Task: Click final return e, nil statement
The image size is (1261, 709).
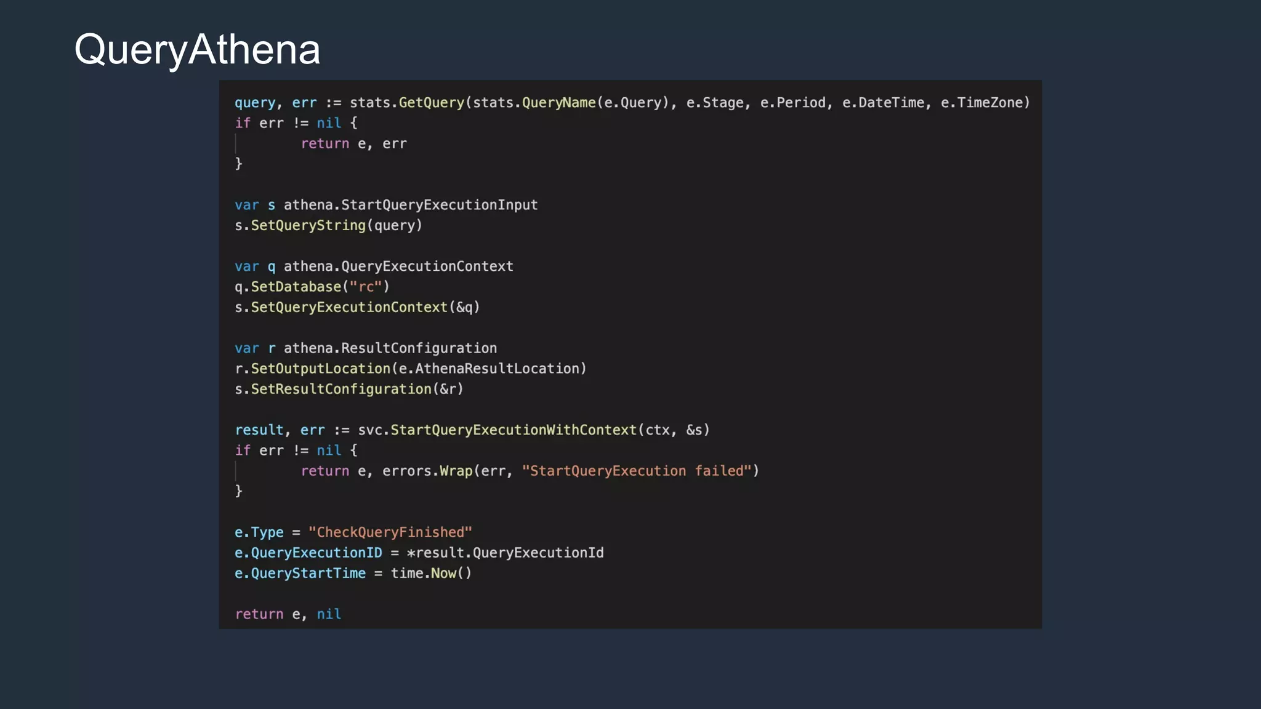Action: click(x=288, y=614)
